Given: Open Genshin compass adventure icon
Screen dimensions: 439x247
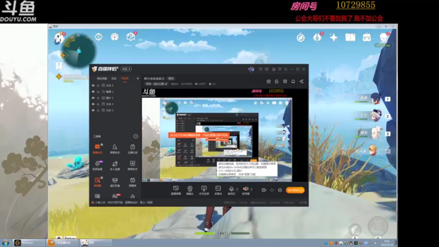Looking at the screenshot, I should pos(301,37).
